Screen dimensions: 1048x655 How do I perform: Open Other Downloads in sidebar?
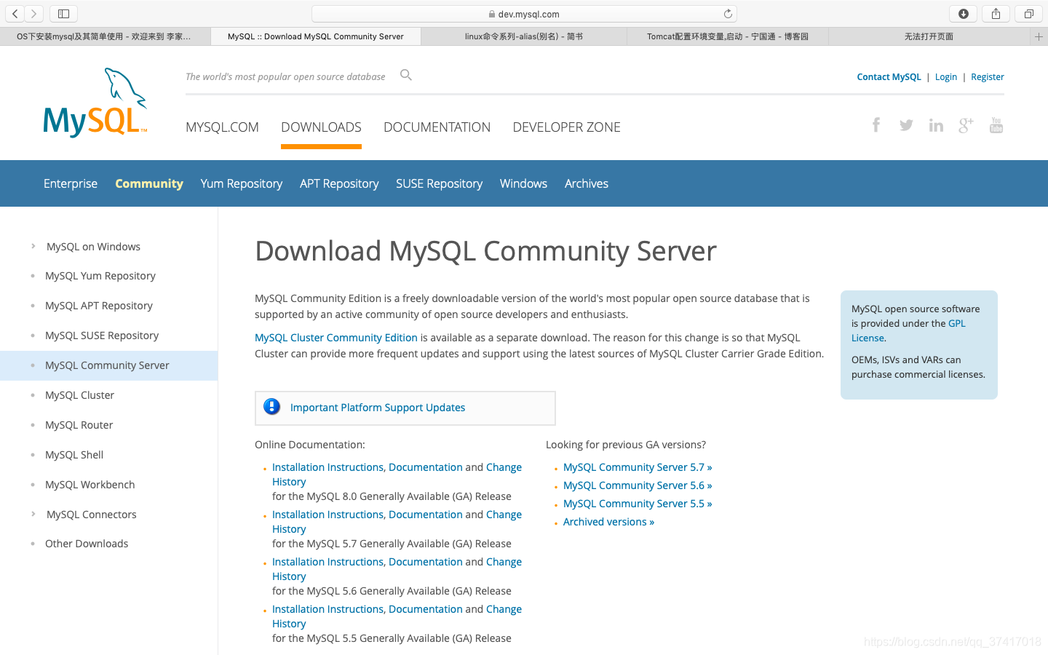tap(87, 544)
